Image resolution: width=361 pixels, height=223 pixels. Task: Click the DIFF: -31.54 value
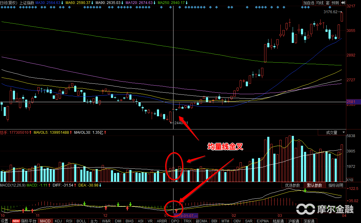tap(63, 185)
